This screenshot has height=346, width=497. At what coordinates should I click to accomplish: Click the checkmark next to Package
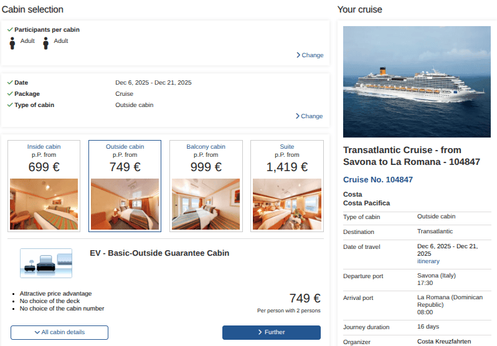click(10, 94)
